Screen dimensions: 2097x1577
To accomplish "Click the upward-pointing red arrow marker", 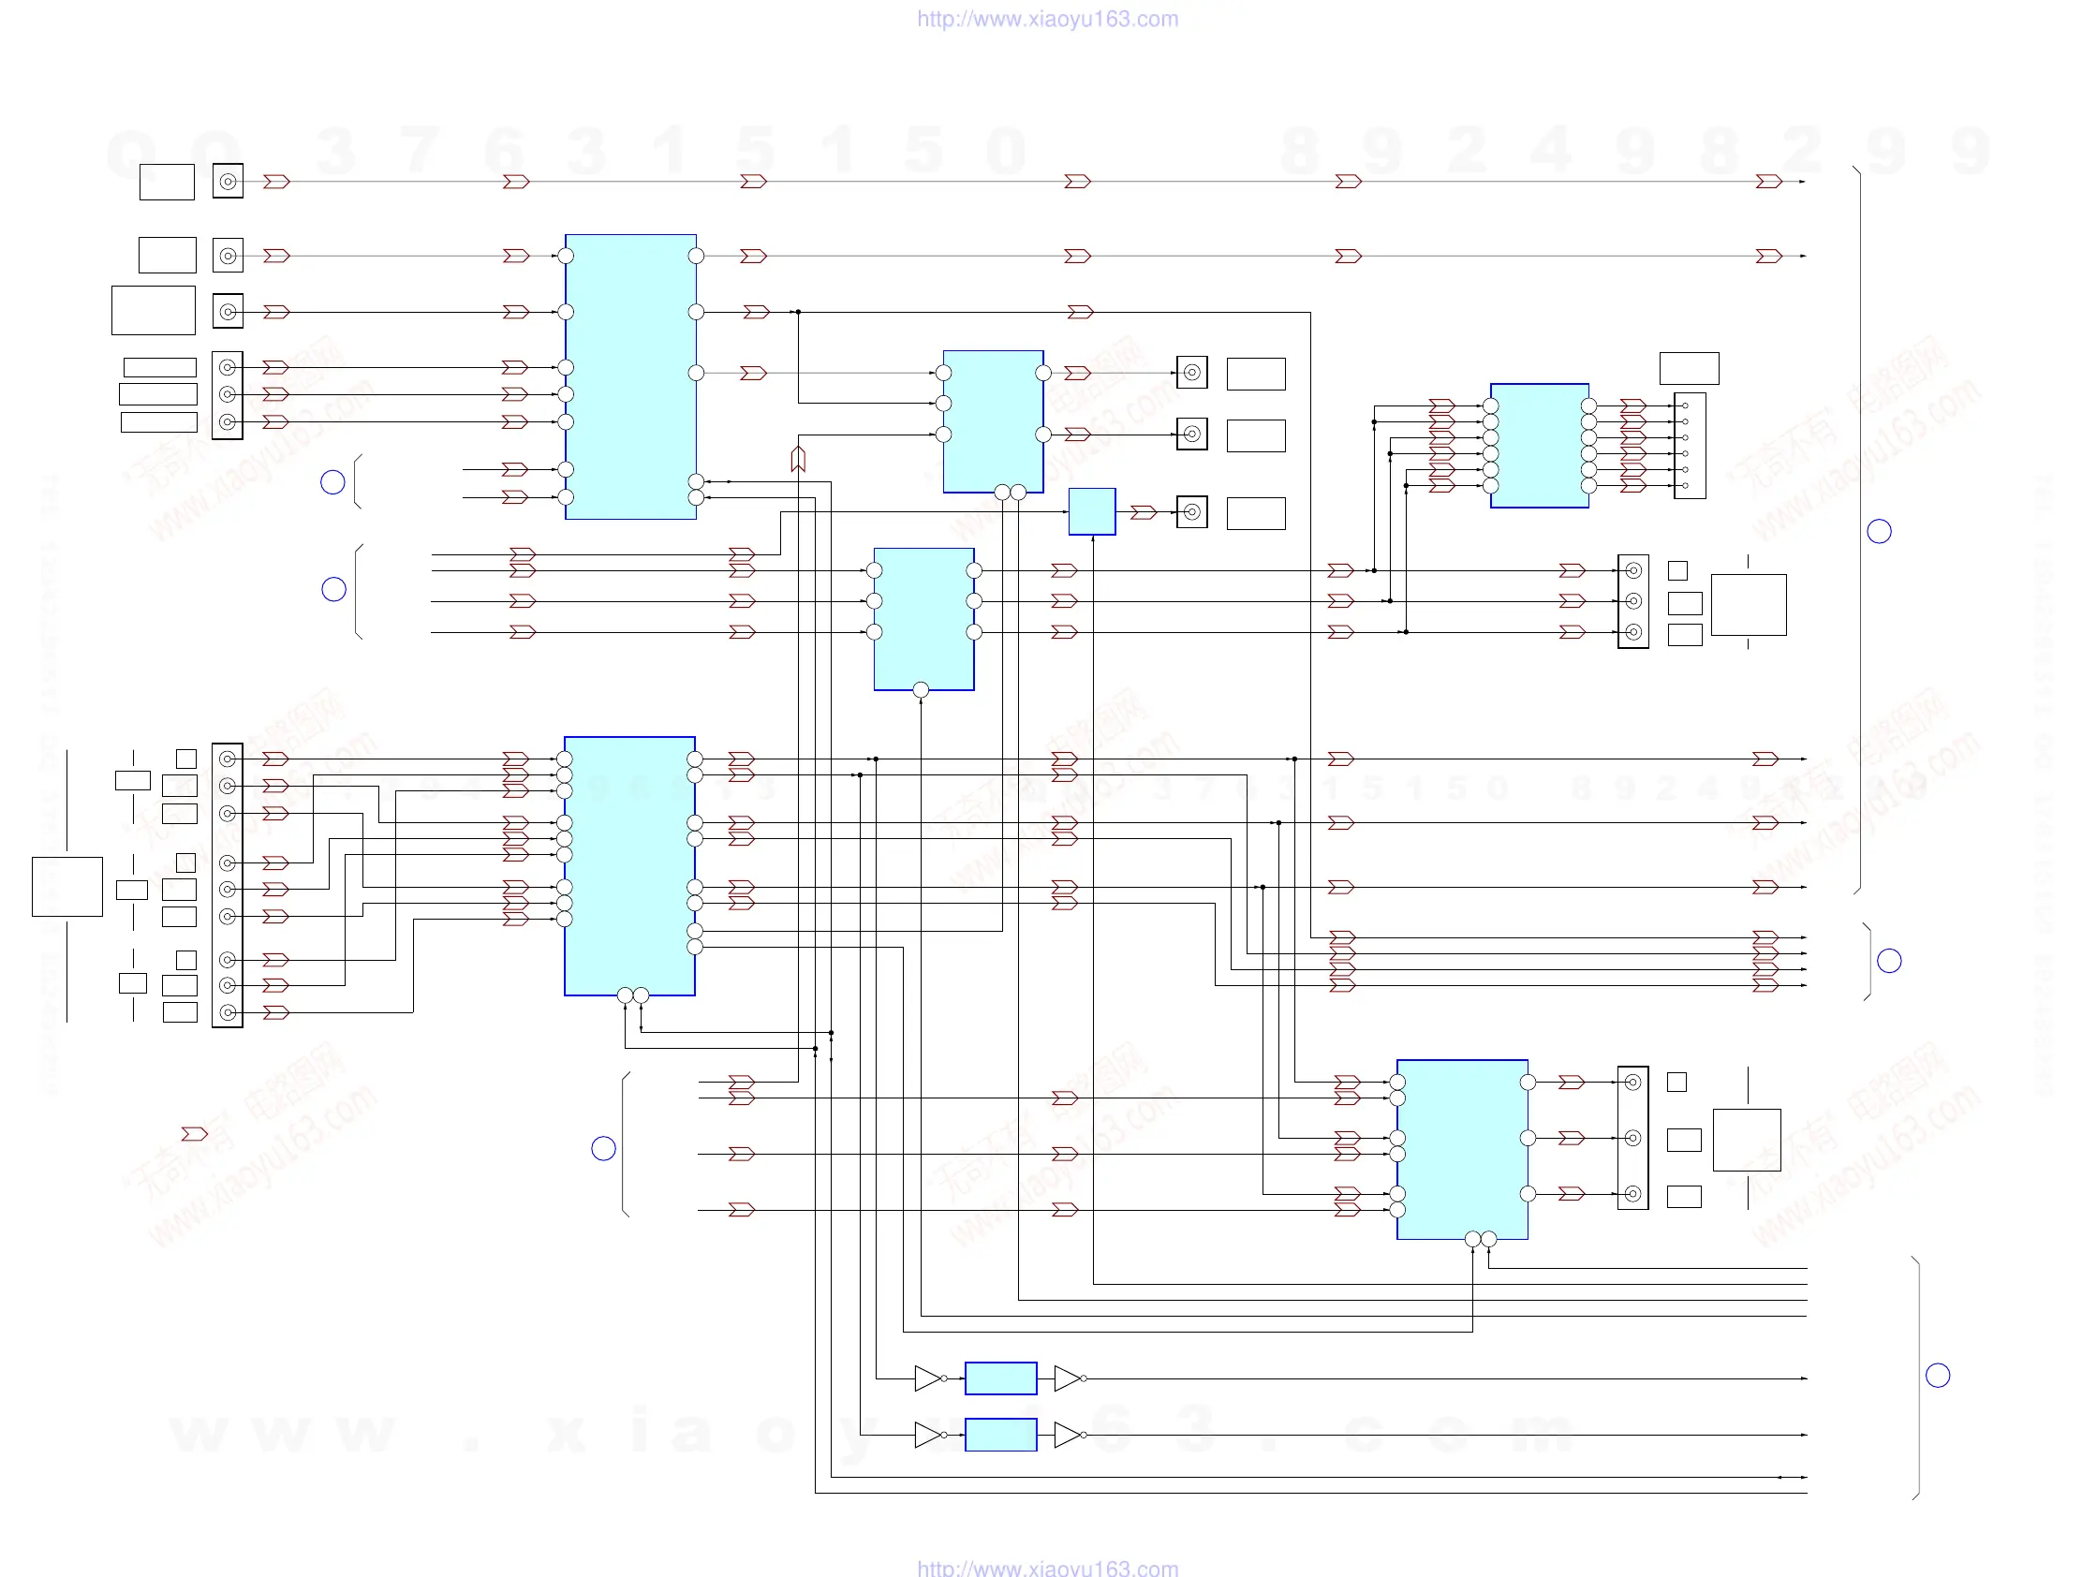I will [x=798, y=460].
